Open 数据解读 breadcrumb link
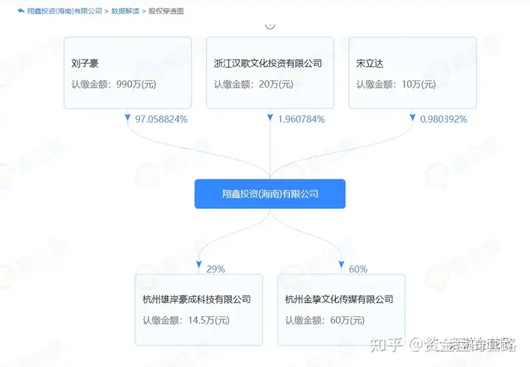 pos(125,11)
